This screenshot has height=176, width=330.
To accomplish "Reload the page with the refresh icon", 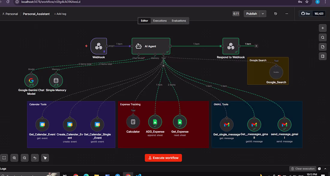I will click(8, 2).
